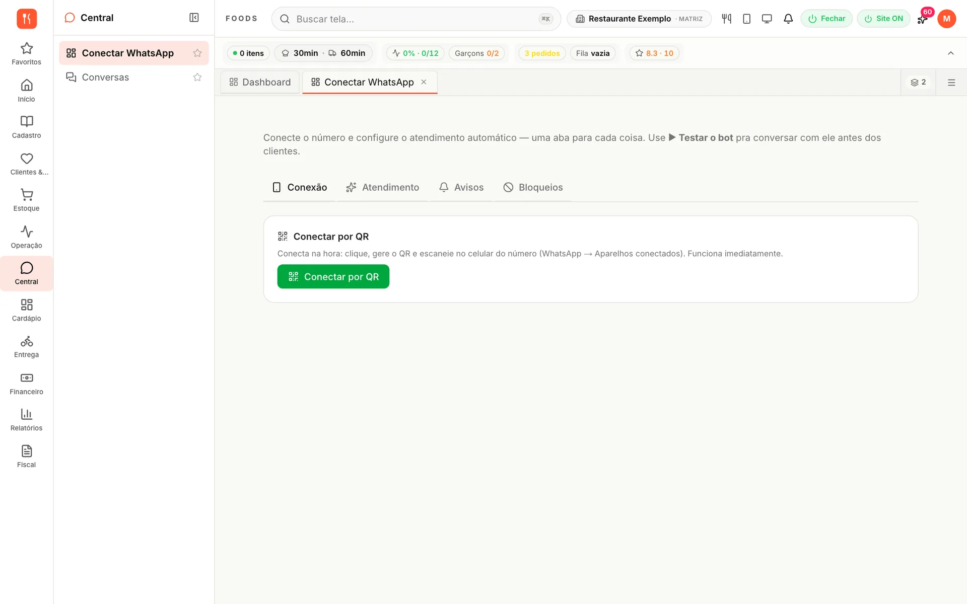Click the Garçons 0/2 chip
Image resolution: width=967 pixels, height=604 pixels.
pyautogui.click(x=476, y=53)
